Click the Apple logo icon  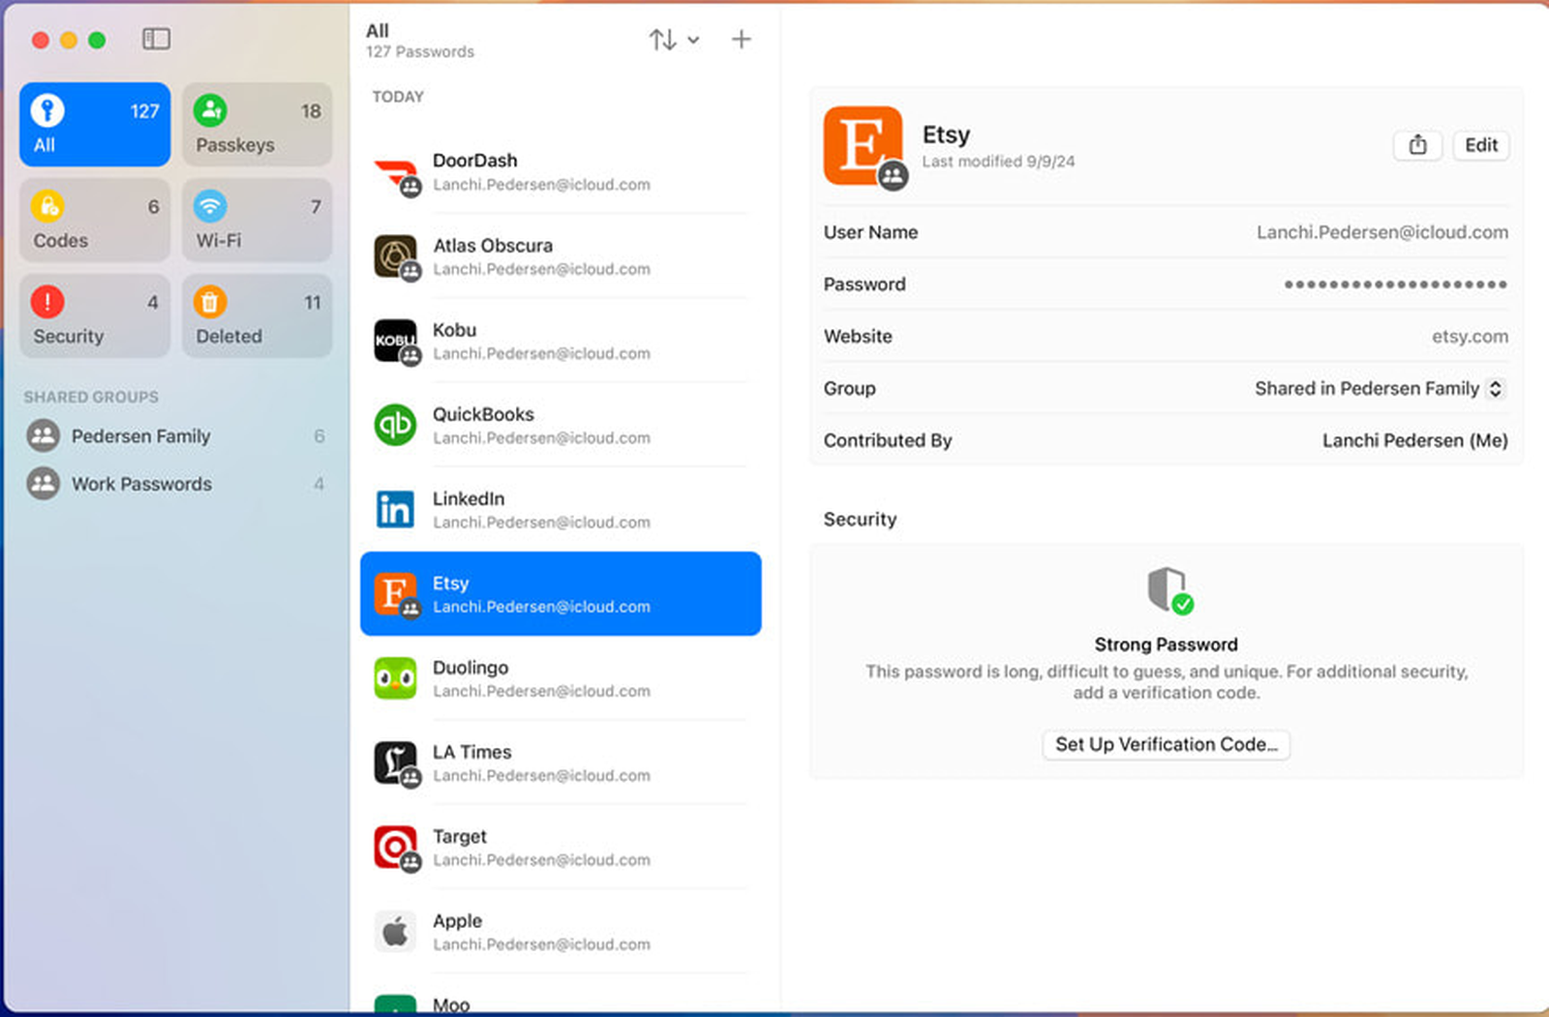click(395, 932)
